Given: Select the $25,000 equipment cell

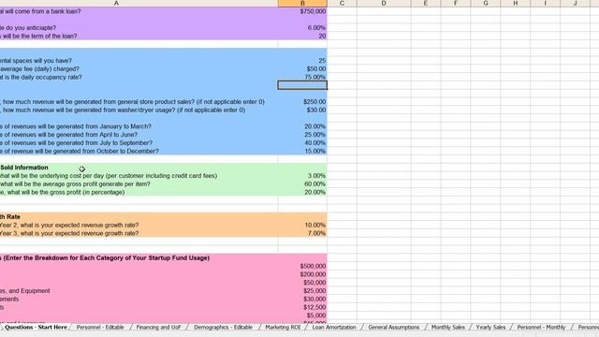Looking at the screenshot, I should point(302,291).
